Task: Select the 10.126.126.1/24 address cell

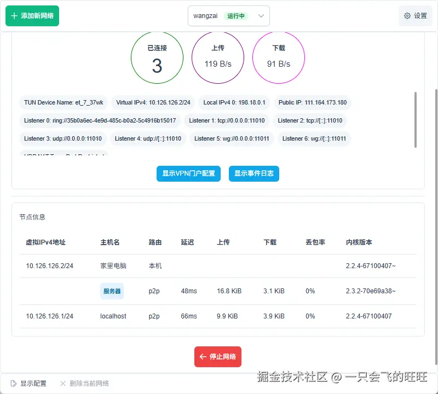Action: click(49, 316)
